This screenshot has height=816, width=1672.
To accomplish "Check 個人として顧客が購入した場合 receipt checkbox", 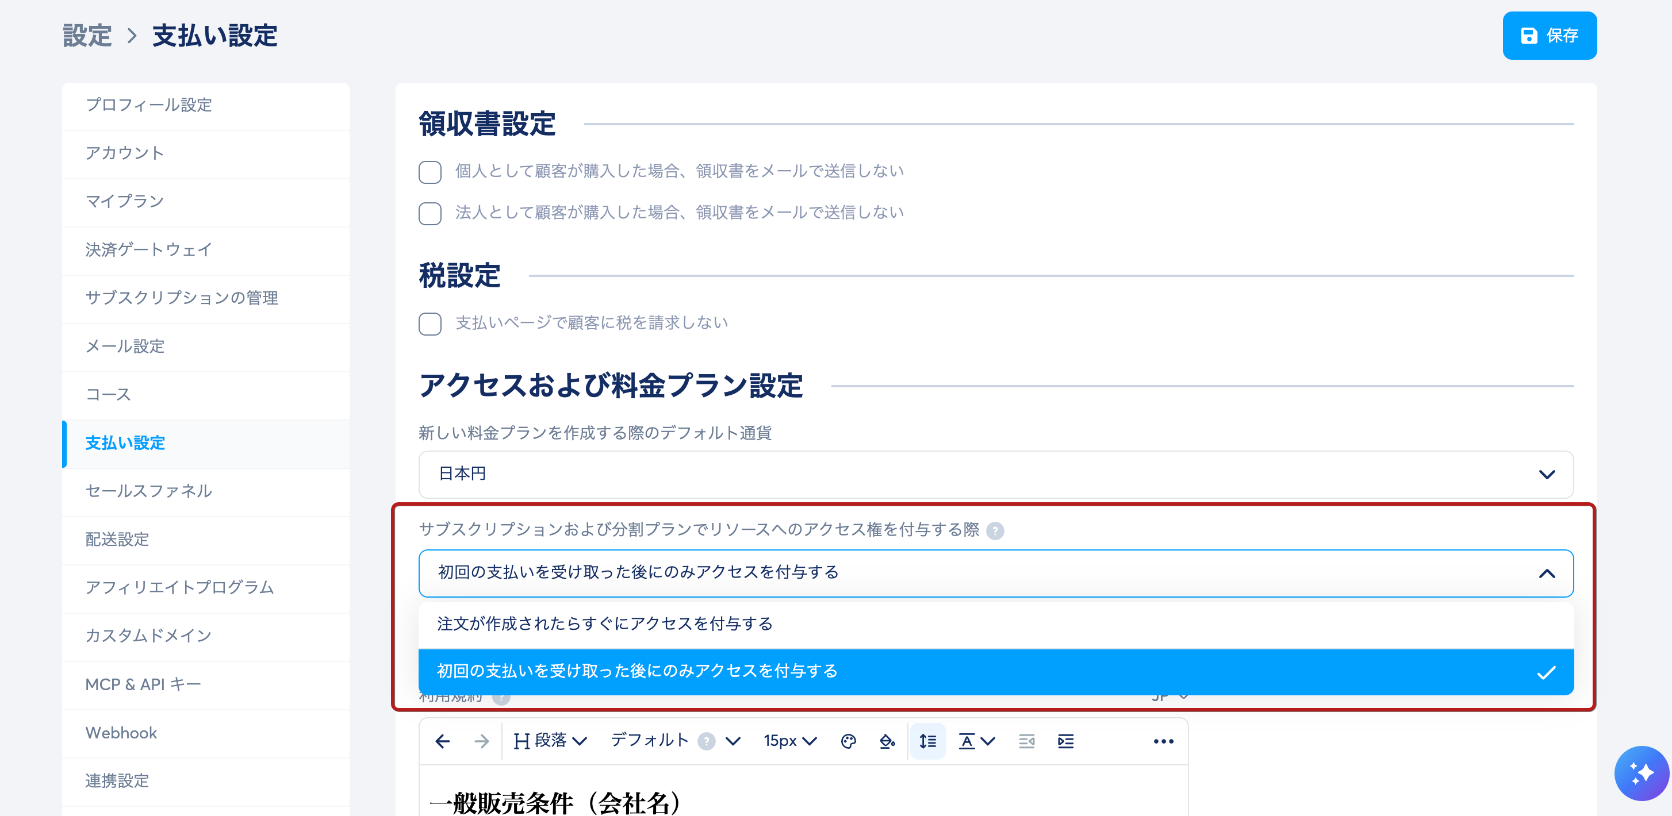I will pos(429,172).
